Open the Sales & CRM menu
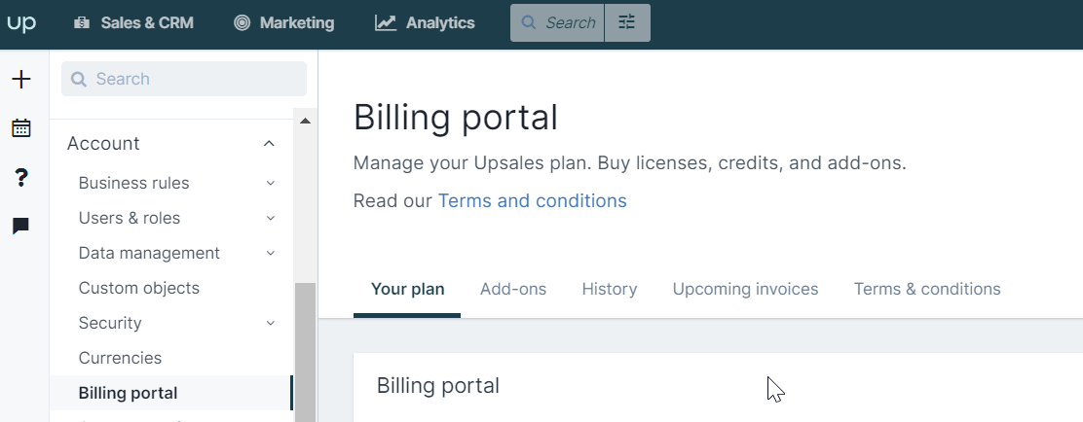 133,22
